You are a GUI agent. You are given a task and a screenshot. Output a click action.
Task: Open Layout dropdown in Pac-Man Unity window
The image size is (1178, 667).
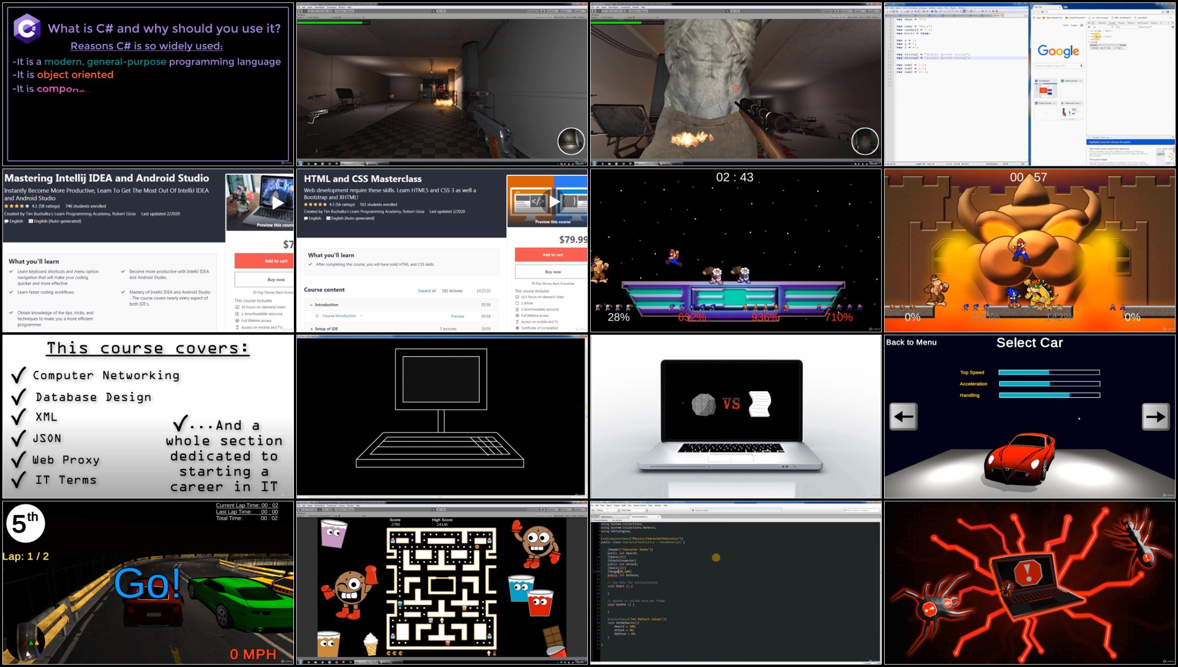coord(580,510)
